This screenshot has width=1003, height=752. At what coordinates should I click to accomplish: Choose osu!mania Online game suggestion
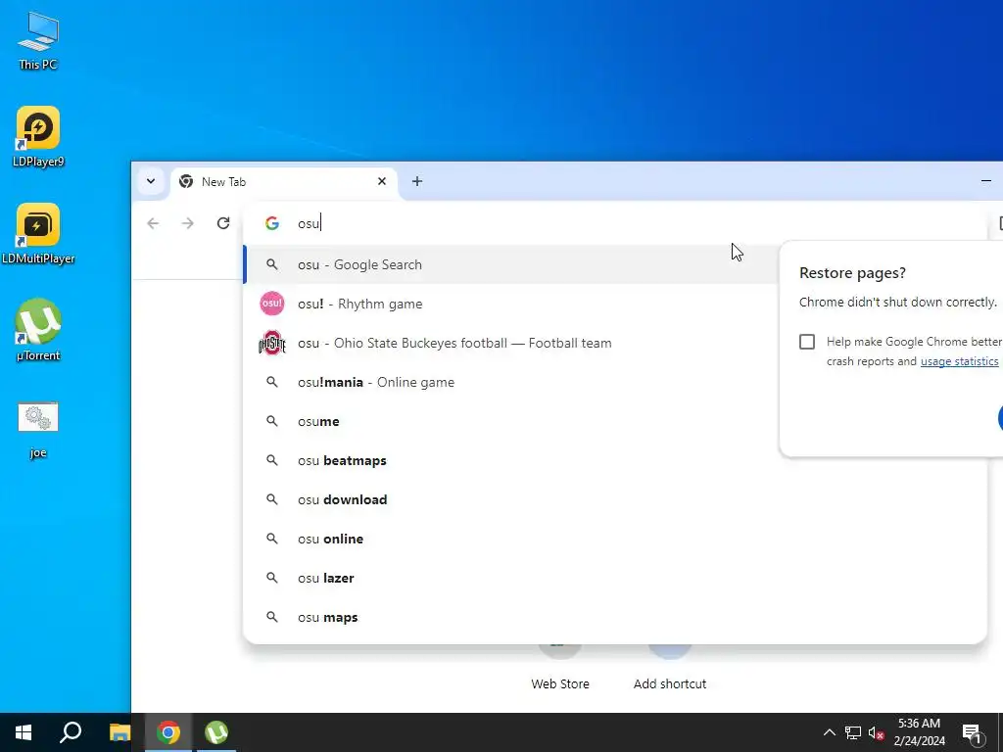[511, 383]
